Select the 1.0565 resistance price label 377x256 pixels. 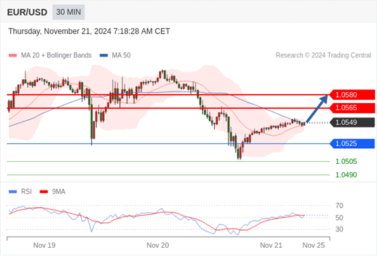pos(352,108)
